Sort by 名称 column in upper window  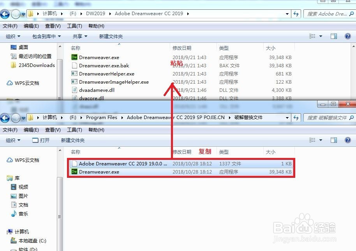click(x=76, y=48)
